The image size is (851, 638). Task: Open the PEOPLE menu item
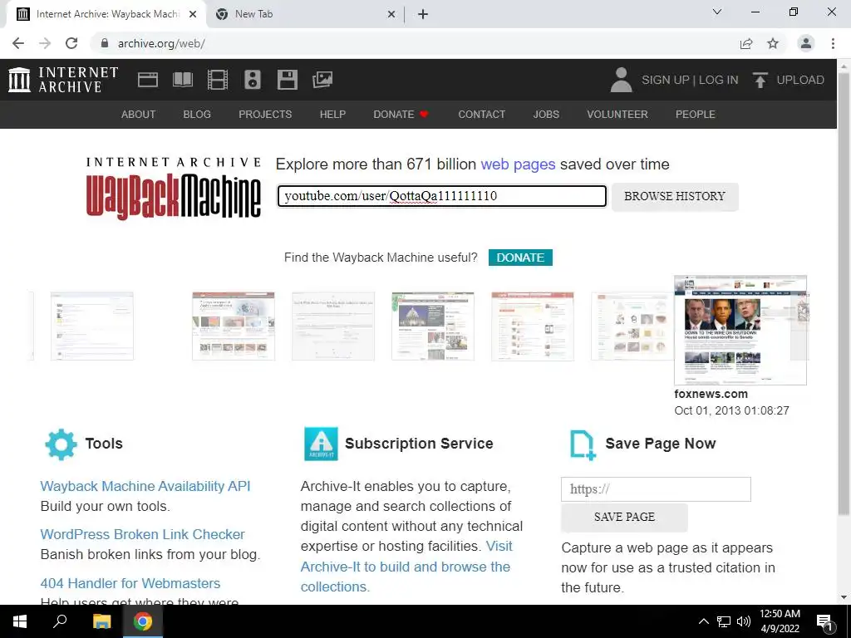point(696,115)
